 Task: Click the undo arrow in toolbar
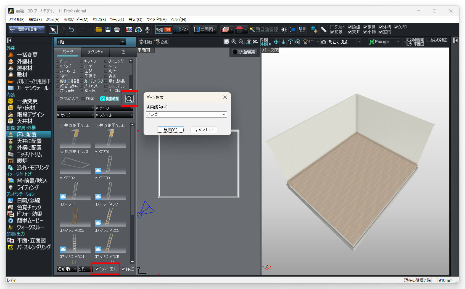pos(72,30)
